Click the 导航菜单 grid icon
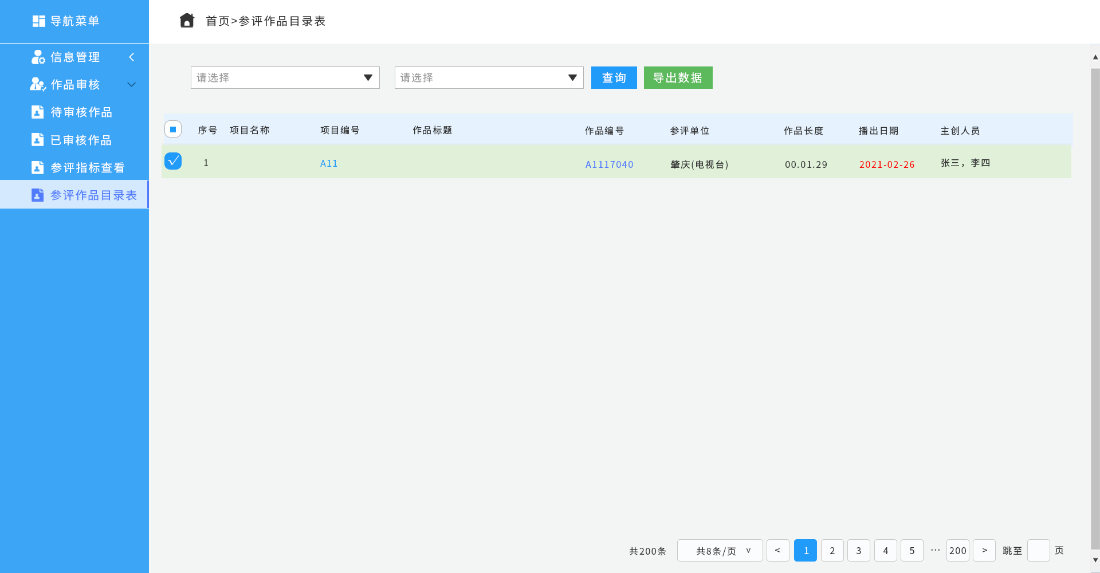Viewport: 1100px width, 573px height. pos(38,21)
